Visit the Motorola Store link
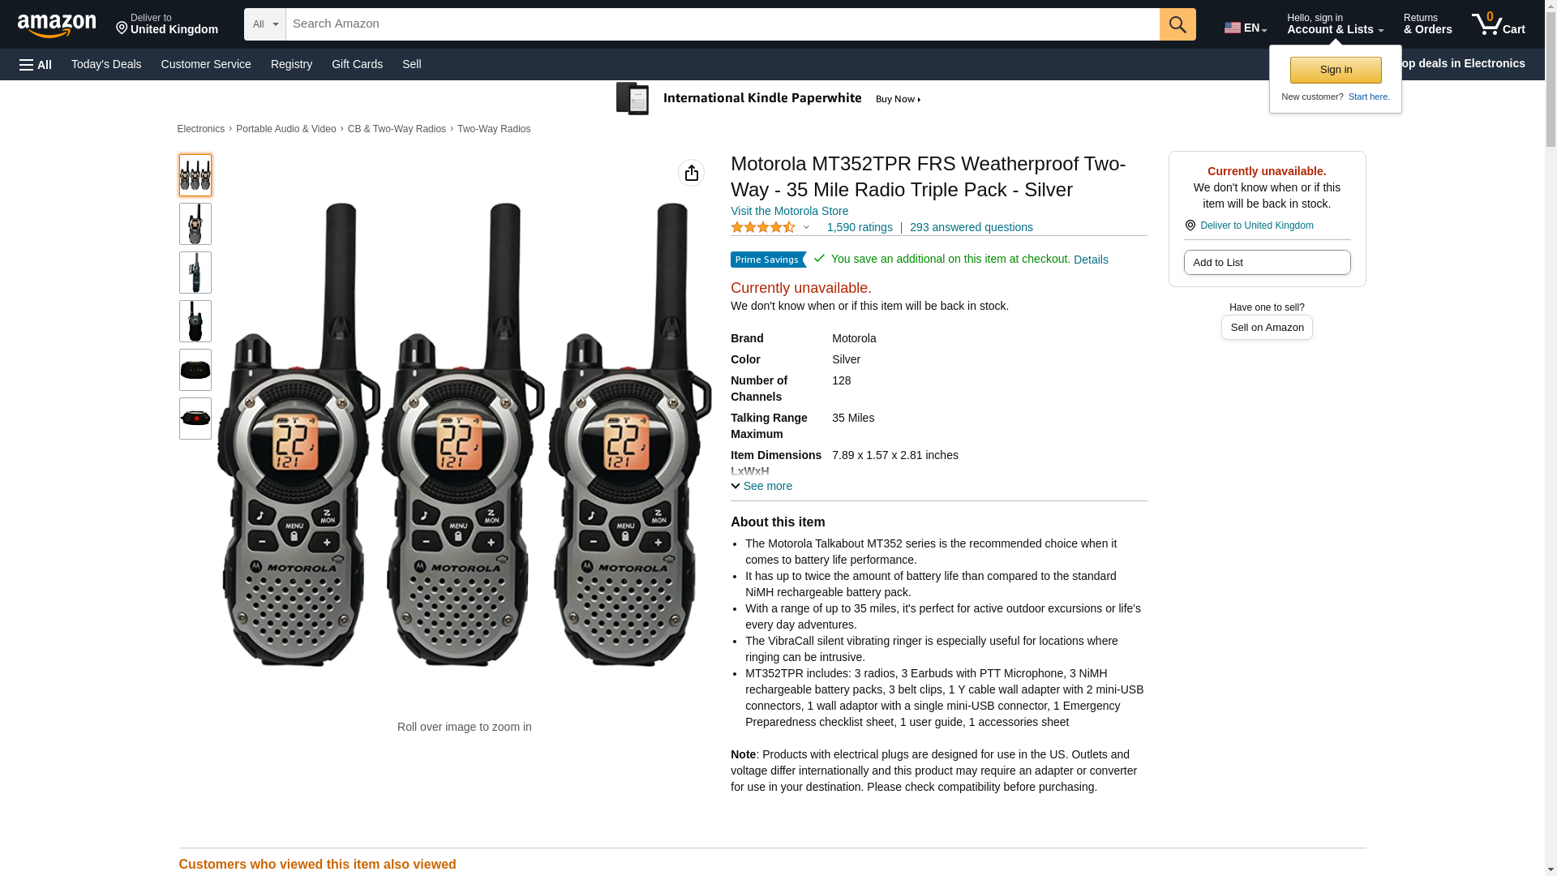Screen dimensions: 1557x876 (x=789, y=211)
